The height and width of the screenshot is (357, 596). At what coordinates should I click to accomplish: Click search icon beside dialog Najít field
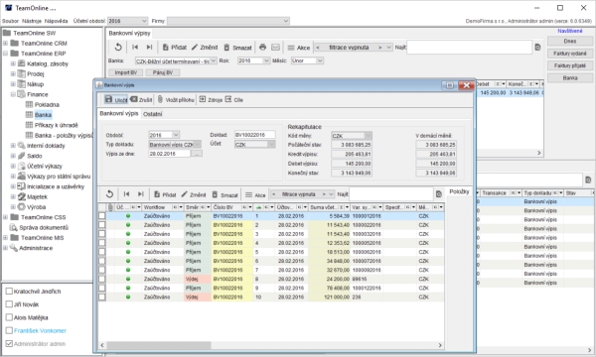pos(439,194)
